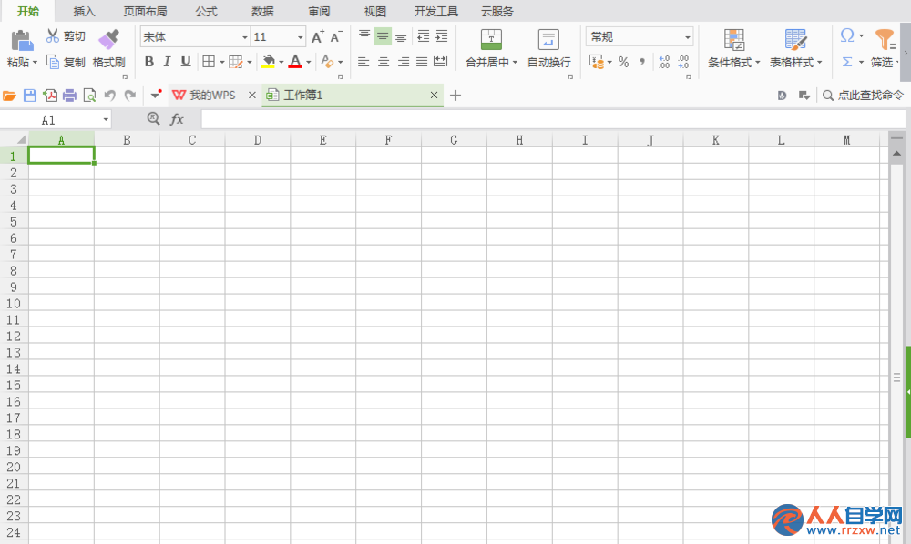Increase decimal places icon
Viewport: 911px width, 544px height.
coord(664,62)
